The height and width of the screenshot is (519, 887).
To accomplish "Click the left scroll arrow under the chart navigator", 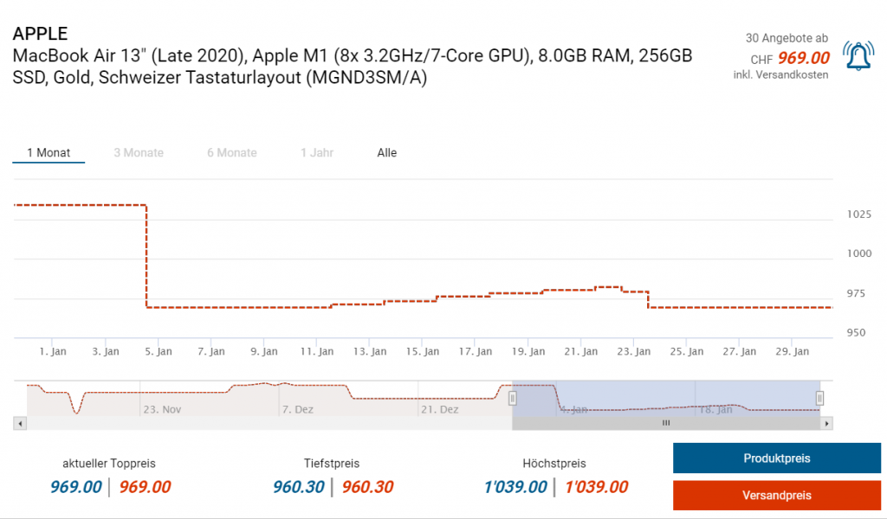I will pos(21,423).
